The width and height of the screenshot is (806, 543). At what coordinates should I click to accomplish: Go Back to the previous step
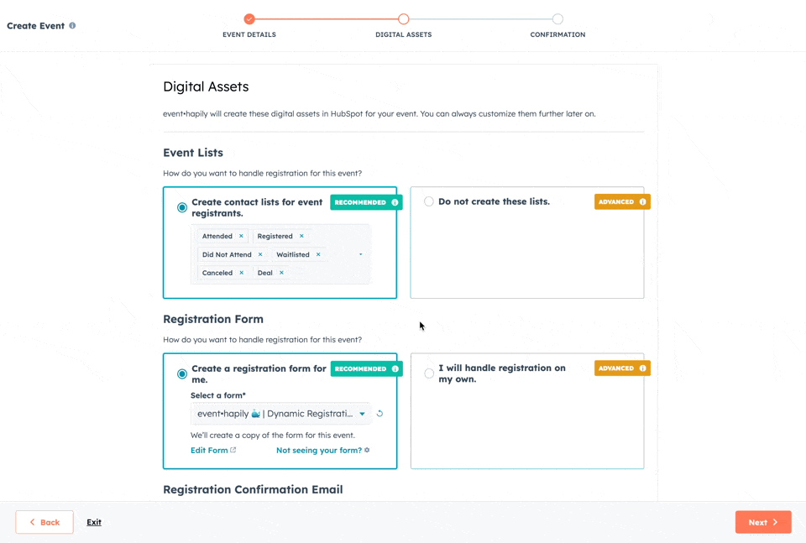click(44, 522)
